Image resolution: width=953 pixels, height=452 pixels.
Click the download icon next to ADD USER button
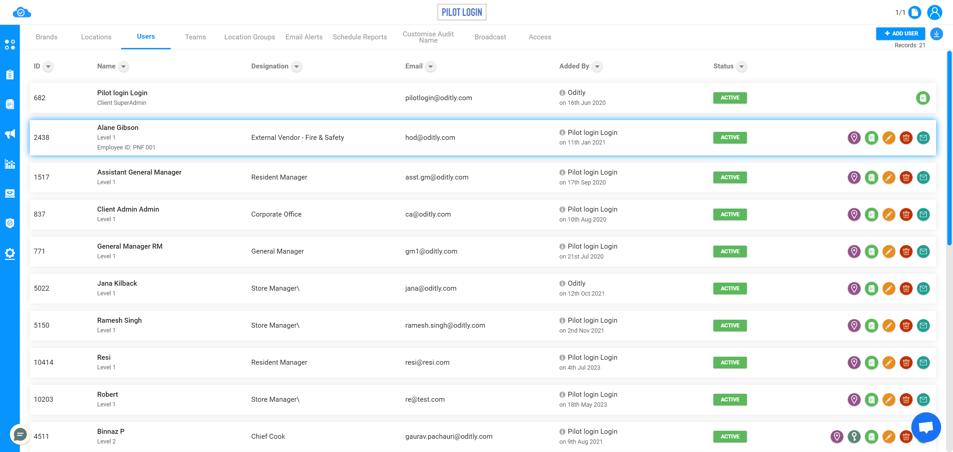[x=938, y=34]
